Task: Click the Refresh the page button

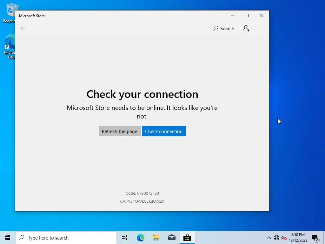Action: click(120, 131)
